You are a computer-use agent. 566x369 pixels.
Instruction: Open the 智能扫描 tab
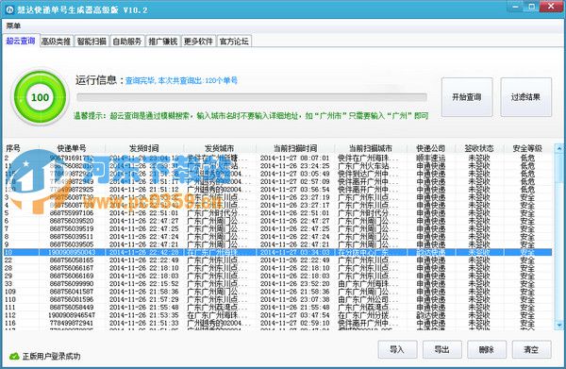pos(92,42)
